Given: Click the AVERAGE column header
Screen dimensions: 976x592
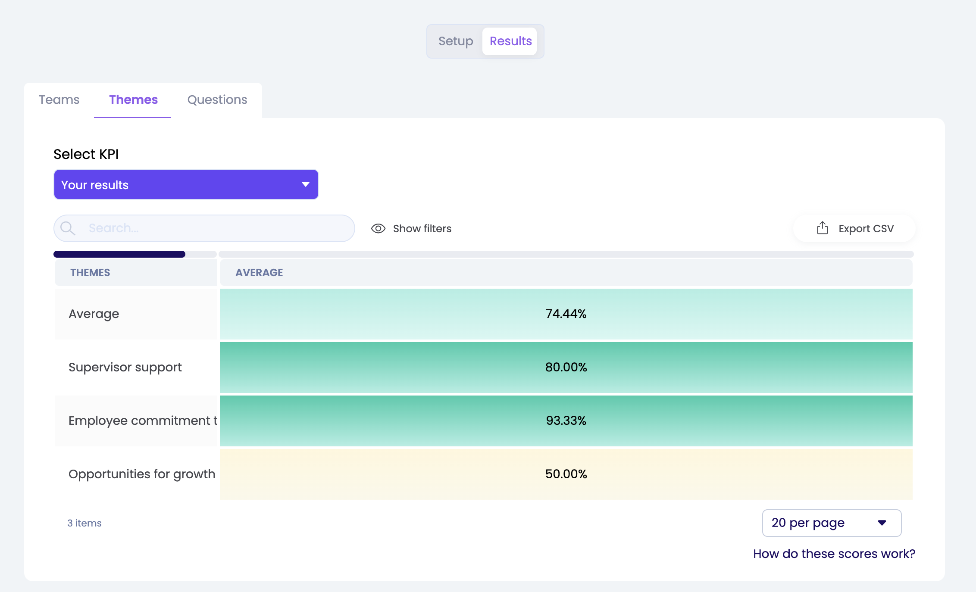Looking at the screenshot, I should pyautogui.click(x=259, y=273).
